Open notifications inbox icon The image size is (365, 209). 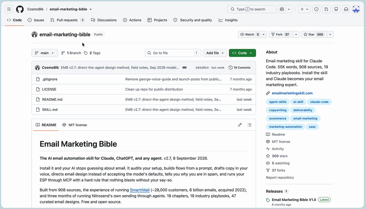(346, 9)
